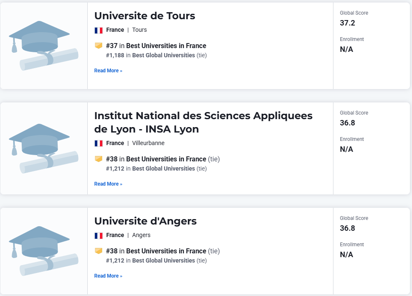Click the ranking badge icon in Angers card
412x296 pixels.
pyautogui.click(x=99, y=251)
